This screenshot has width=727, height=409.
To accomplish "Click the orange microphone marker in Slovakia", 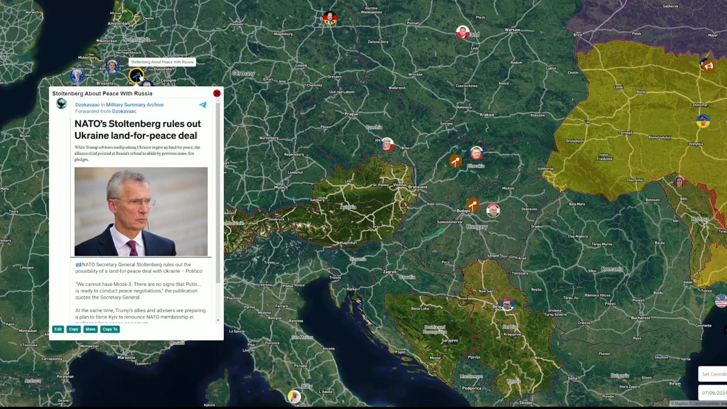I will click(x=455, y=161).
